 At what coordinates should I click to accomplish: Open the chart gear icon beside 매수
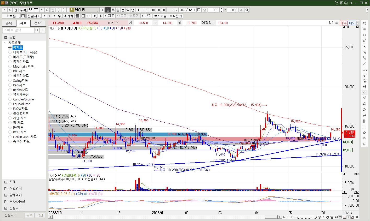337,23
